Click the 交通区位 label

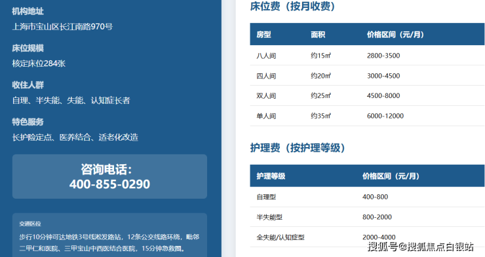(x=30, y=224)
